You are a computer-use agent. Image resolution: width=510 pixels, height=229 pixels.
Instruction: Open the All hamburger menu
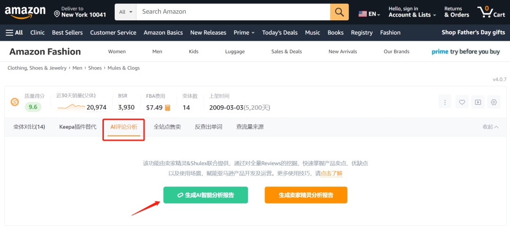click(x=14, y=33)
